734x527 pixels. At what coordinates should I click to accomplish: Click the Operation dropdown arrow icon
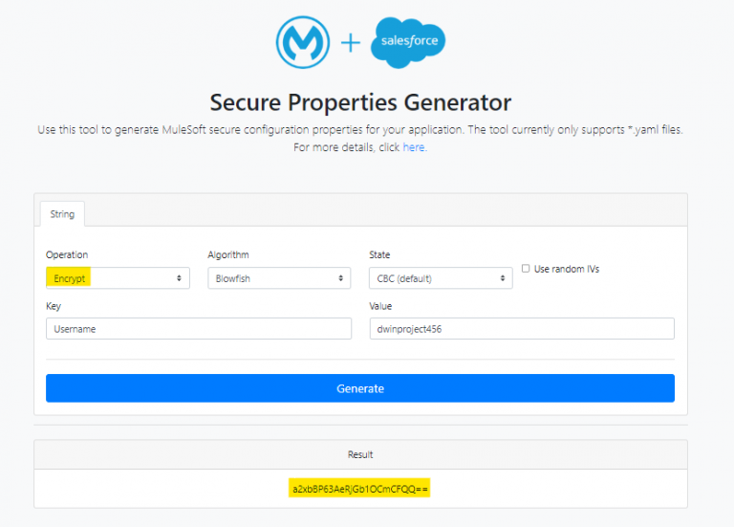pos(179,278)
